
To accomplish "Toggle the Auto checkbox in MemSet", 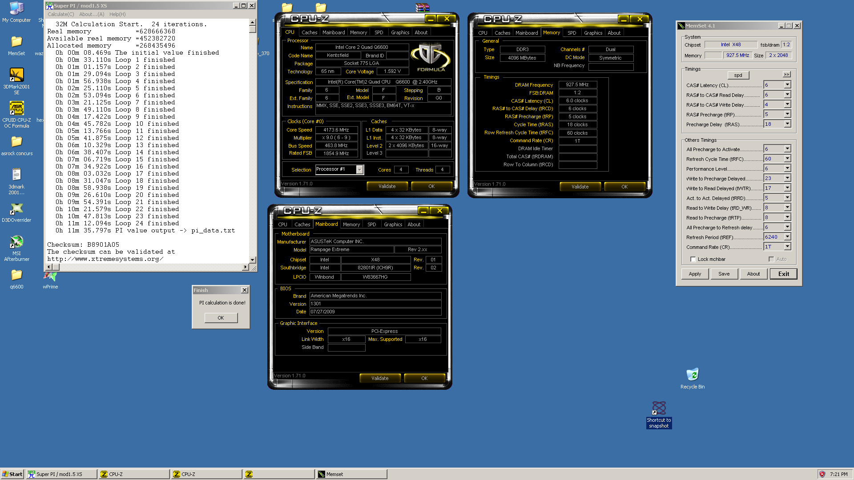I will coord(771,259).
